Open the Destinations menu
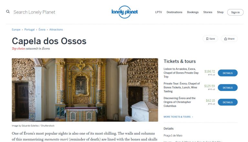This screenshot has width=248, height=142. [x=174, y=12]
